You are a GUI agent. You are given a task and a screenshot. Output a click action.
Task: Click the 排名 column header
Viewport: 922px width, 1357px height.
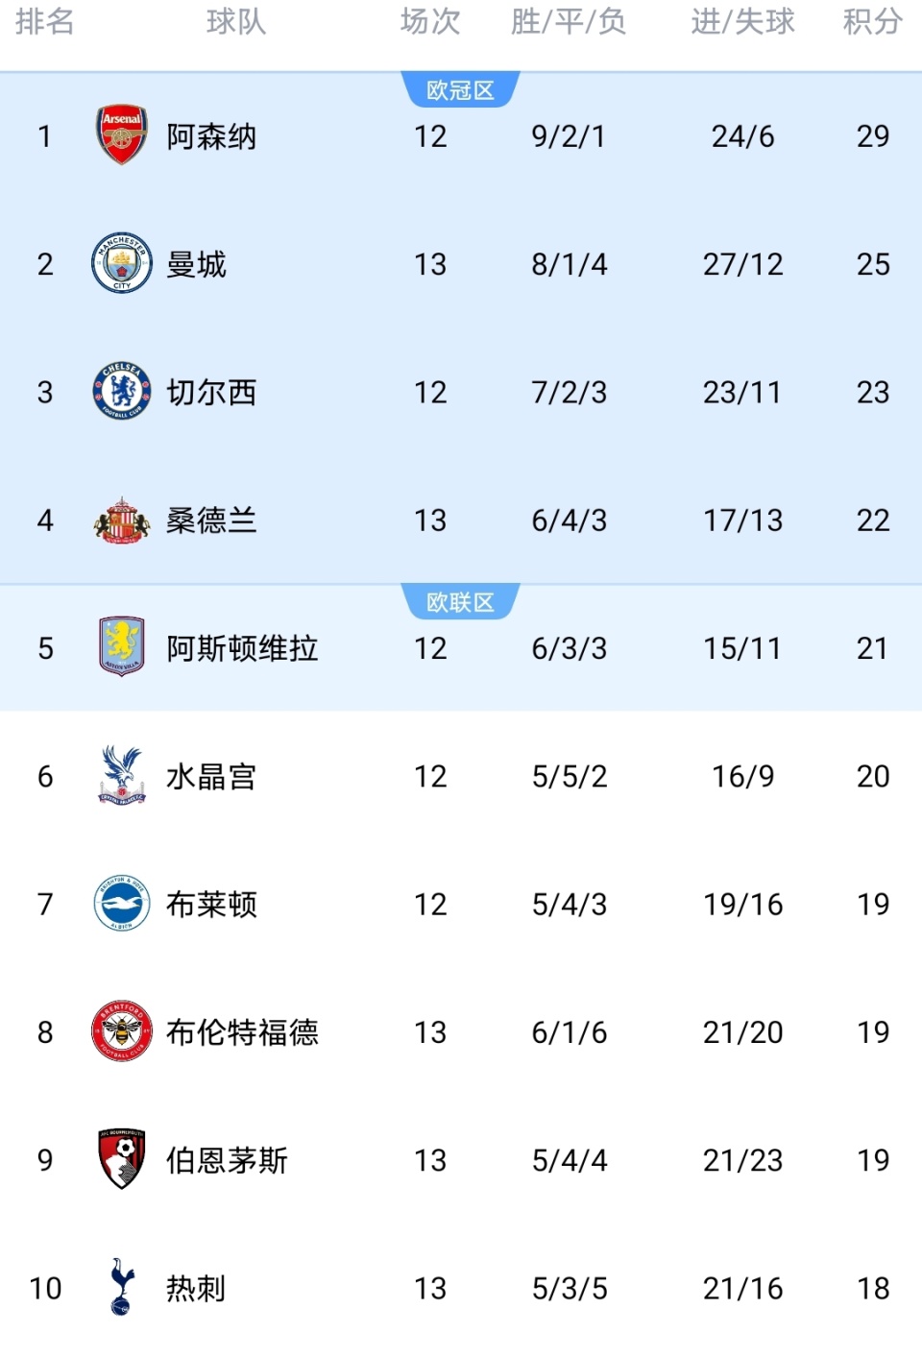click(44, 21)
